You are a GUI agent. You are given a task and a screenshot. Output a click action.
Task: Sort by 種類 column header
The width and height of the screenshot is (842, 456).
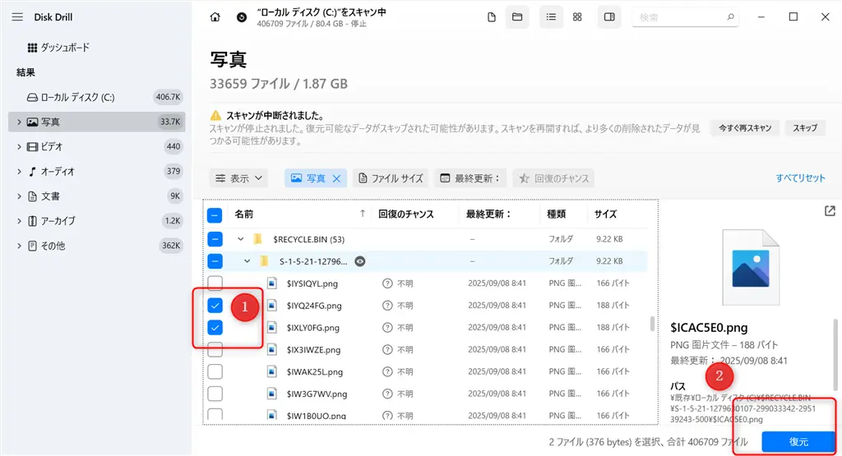pyautogui.click(x=557, y=214)
